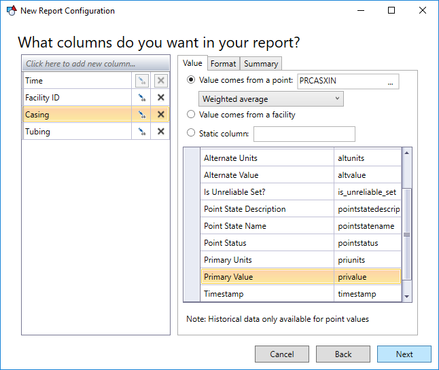Select 'Value comes from a point' option
This screenshot has height=370, width=439.
pos(191,80)
